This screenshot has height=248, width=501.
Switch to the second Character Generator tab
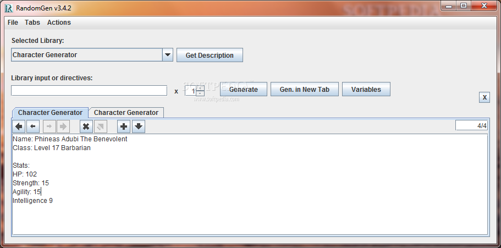[x=126, y=113]
